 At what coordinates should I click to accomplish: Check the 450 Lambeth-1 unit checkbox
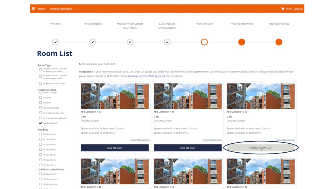[x=41, y=174]
